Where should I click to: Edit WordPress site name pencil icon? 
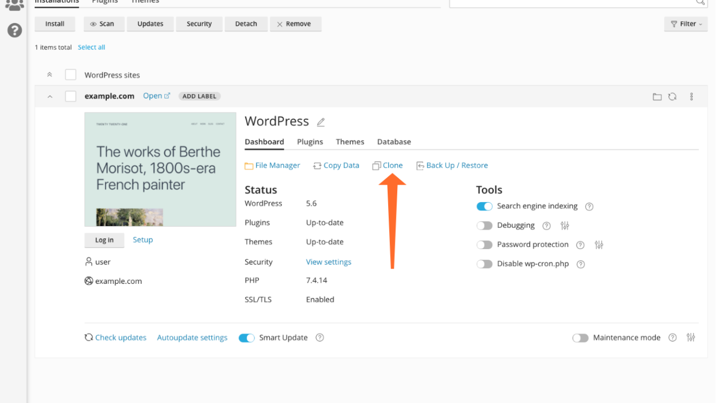tap(321, 122)
